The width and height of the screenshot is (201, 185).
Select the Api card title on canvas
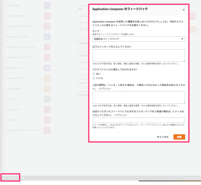coord(80,9)
